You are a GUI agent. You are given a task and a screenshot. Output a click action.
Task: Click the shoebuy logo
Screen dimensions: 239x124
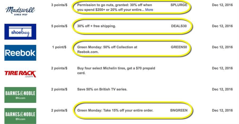click(x=20, y=32)
